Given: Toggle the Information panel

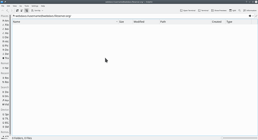Looking at the screenshot, I should point(250,10).
